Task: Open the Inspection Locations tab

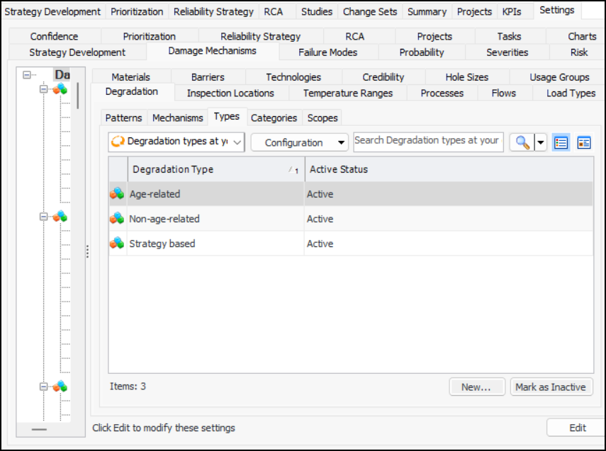Action: tap(230, 93)
